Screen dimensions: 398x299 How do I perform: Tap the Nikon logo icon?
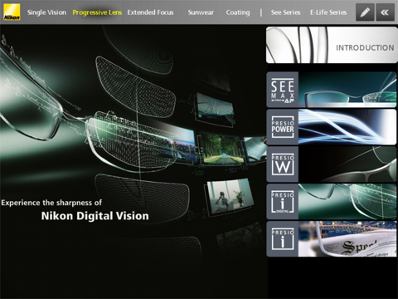click(x=12, y=12)
